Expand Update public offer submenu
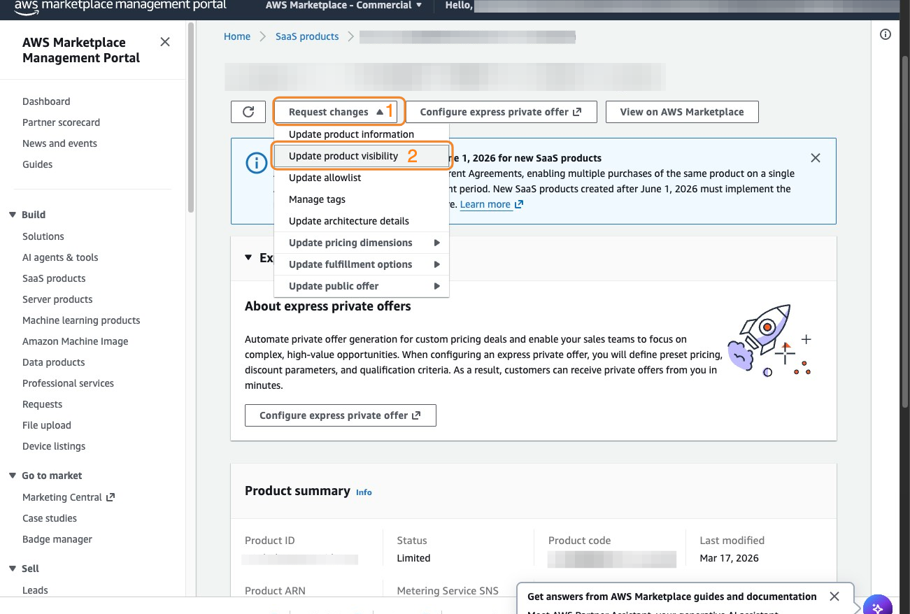910x614 pixels. [361, 286]
